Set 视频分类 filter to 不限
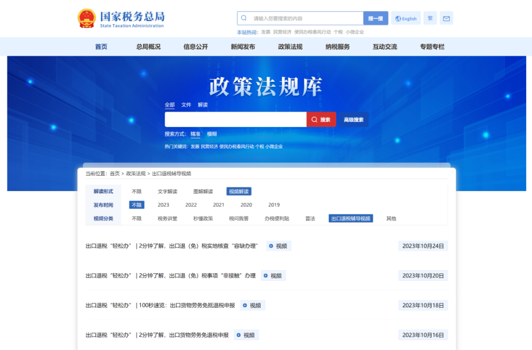 coord(137,219)
